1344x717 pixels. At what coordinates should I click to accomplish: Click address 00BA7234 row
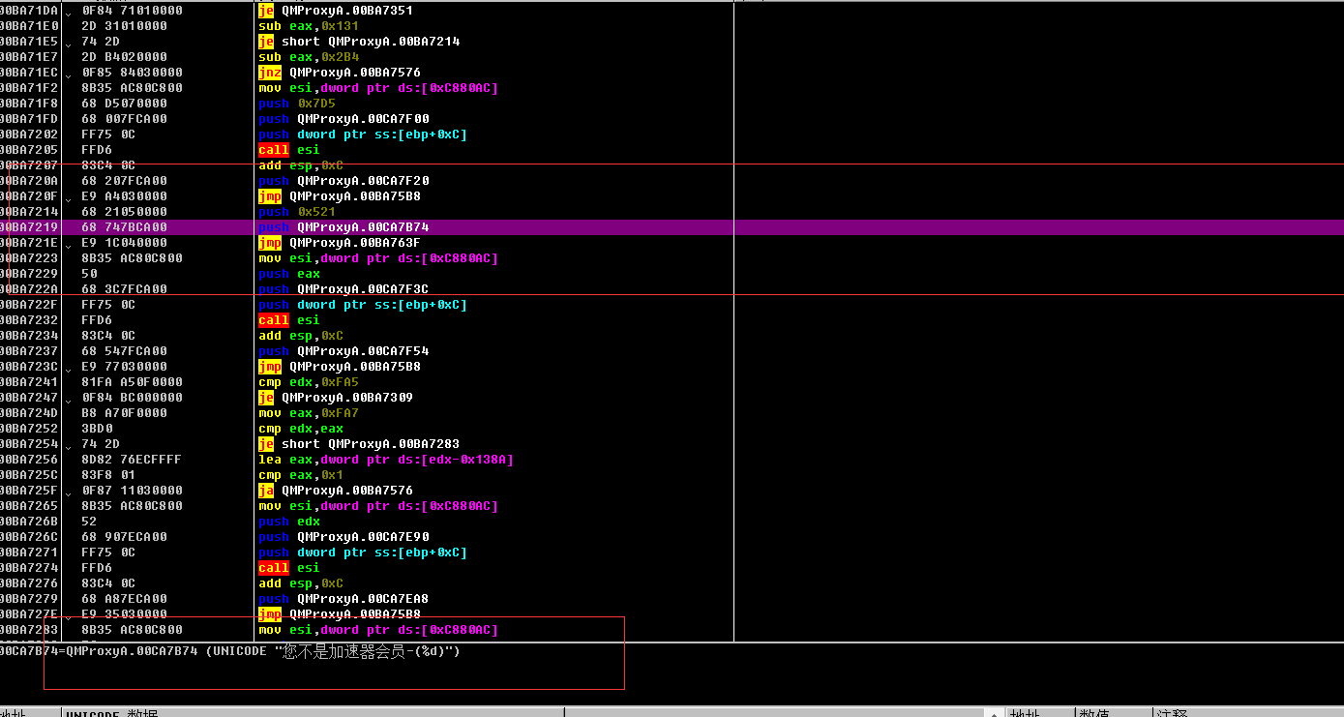pos(29,336)
